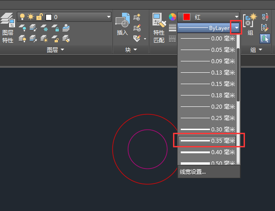The height and width of the screenshot is (211, 275).
Task: Click the Layer Isolate tool icon
Action: [33, 28]
